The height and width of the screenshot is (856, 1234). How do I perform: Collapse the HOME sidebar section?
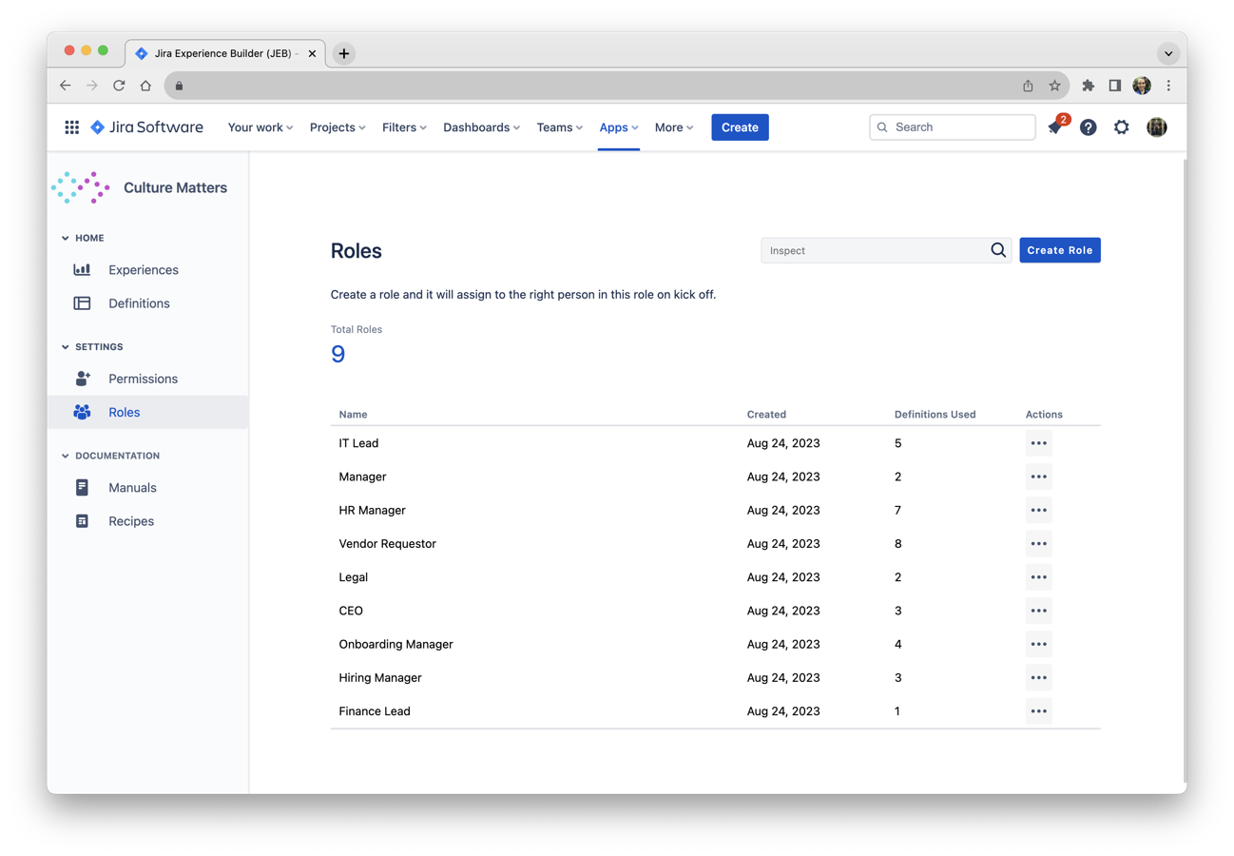pyautogui.click(x=66, y=238)
